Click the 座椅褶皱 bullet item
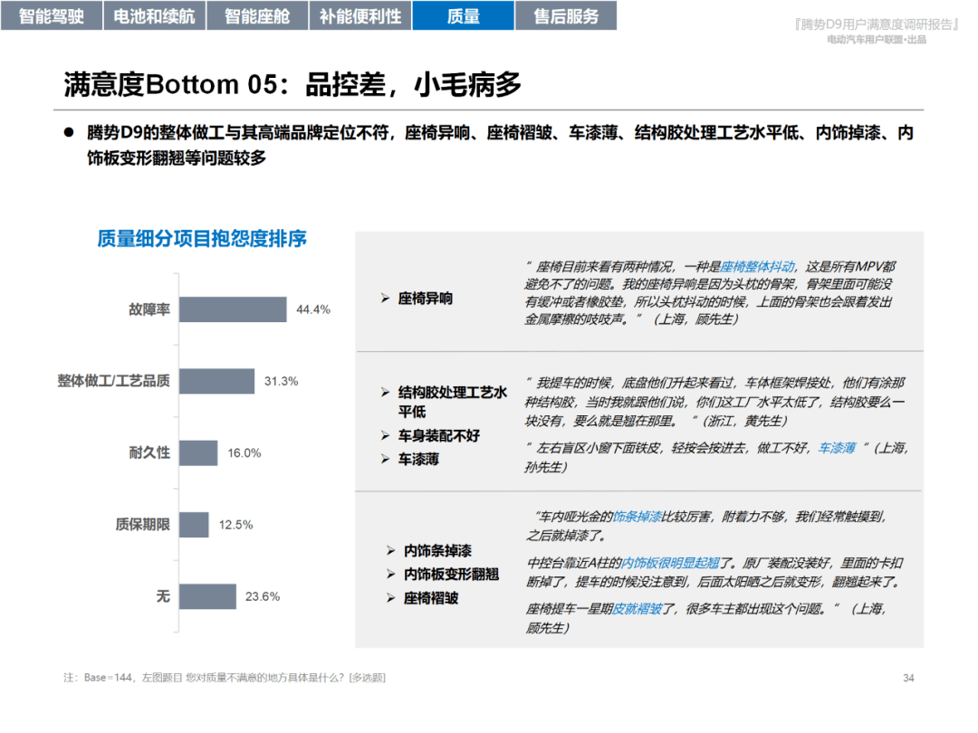This screenshot has width=978, height=733. tap(431, 598)
